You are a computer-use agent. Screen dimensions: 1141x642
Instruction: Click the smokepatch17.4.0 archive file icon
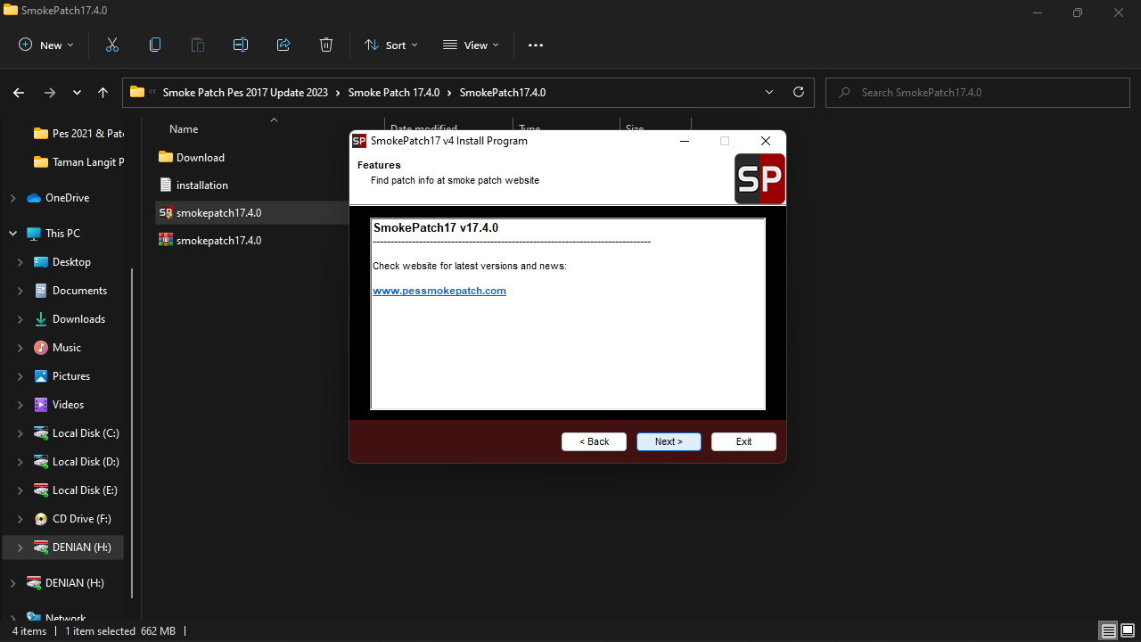[x=165, y=240]
